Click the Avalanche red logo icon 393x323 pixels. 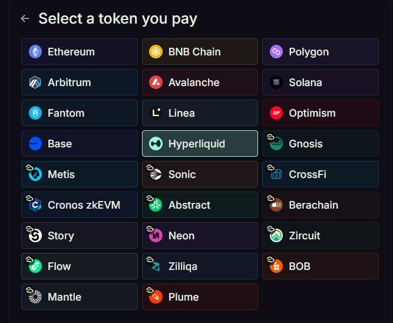[156, 83]
